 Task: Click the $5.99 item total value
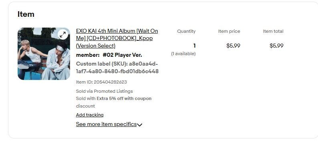click(x=276, y=46)
